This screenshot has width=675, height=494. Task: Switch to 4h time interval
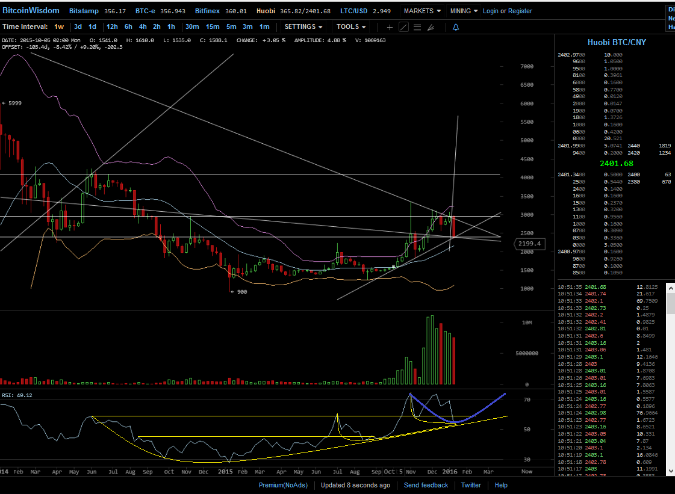[143, 26]
